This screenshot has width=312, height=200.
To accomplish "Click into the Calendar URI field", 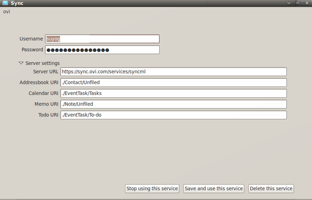I will [x=174, y=93].
